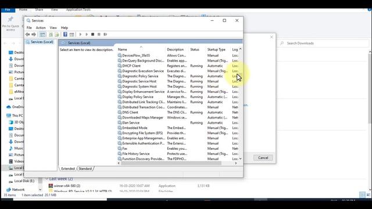The image size is (372, 209).
Task: Select the Diagnostic System Host service
Action: click(x=178, y=87)
